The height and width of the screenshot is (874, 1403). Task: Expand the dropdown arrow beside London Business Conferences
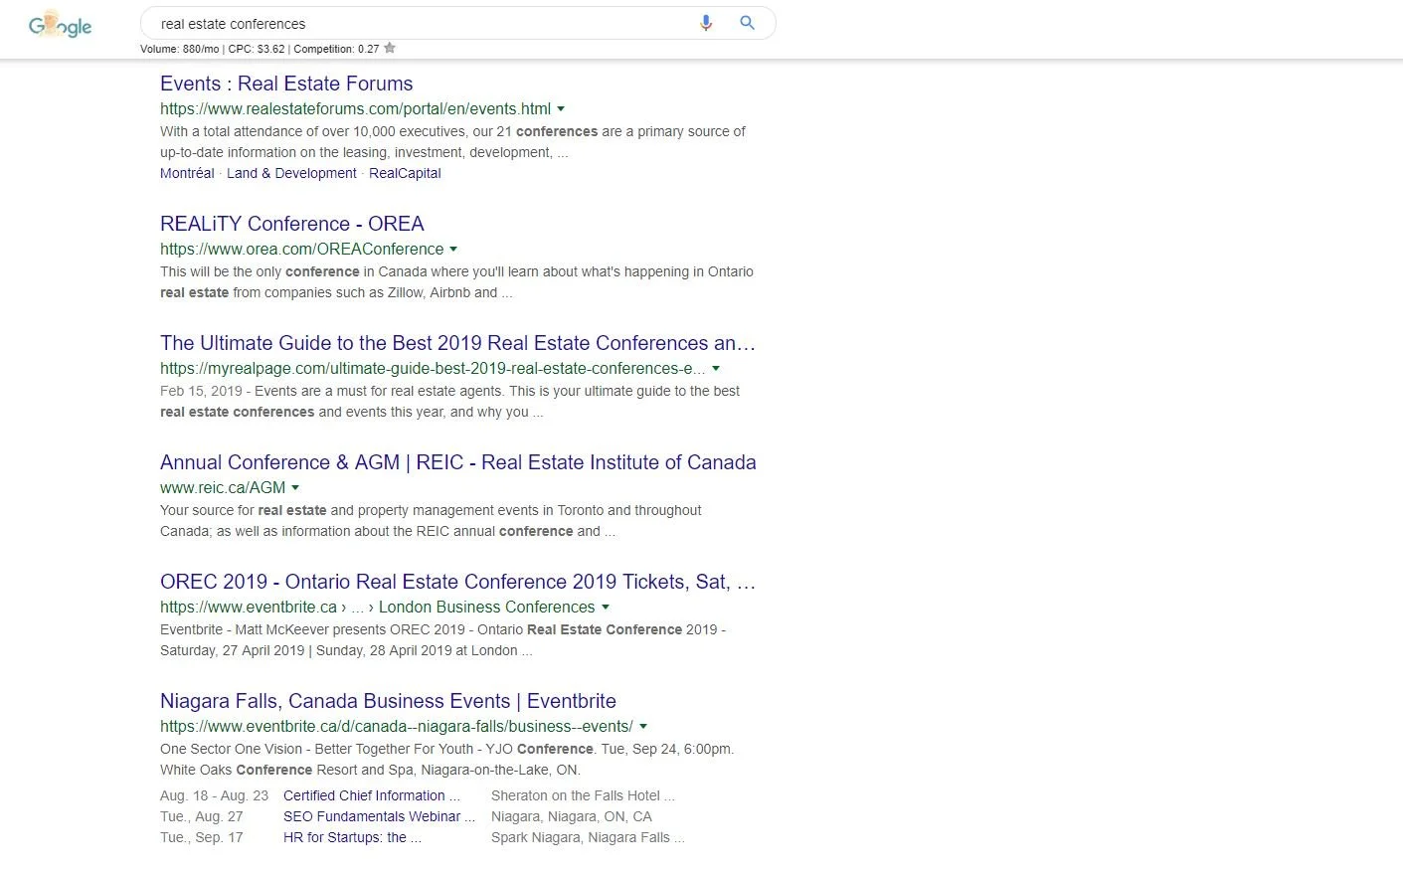[x=606, y=608]
